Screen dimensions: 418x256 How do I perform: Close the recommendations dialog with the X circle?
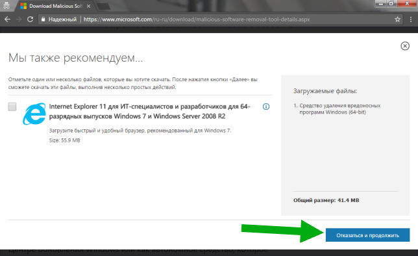405,46
